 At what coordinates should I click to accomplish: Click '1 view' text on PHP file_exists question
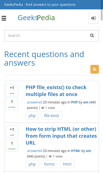tap(50, 108)
